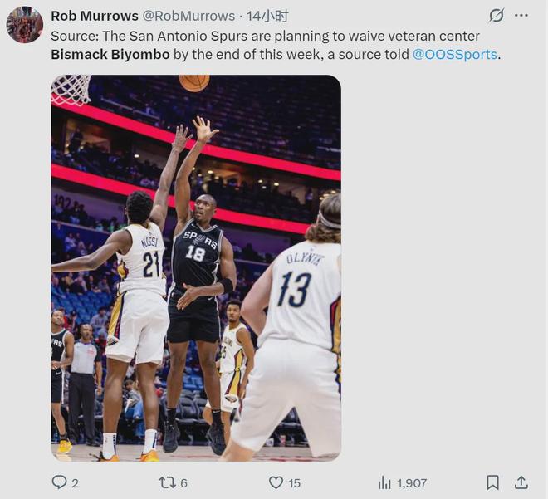This screenshot has height=499, width=548.
Task: Enlarge the Spurs game photo
Action: coord(196,267)
